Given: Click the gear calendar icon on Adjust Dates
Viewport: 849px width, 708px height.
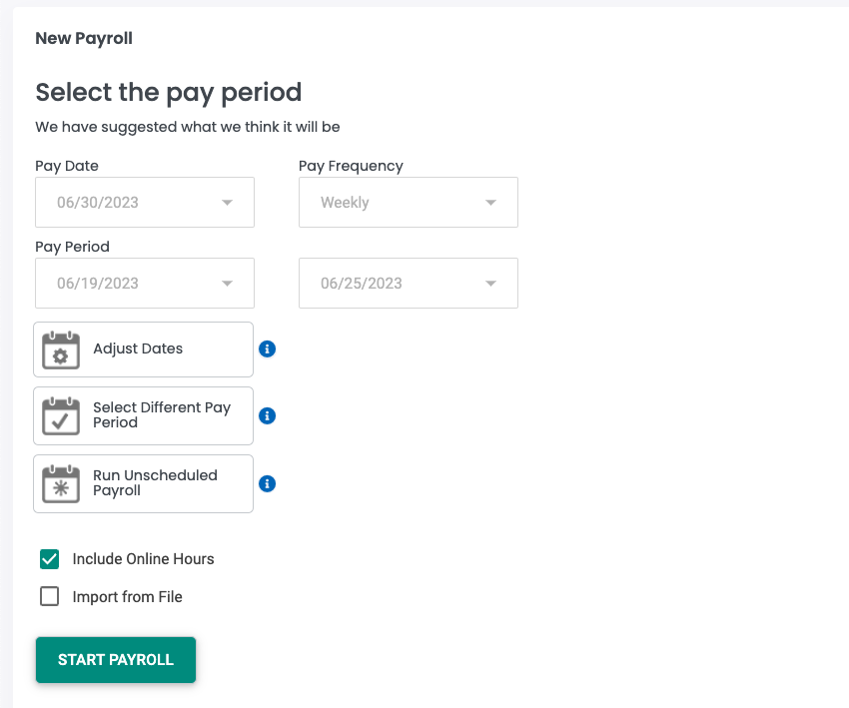Looking at the screenshot, I should (60, 350).
